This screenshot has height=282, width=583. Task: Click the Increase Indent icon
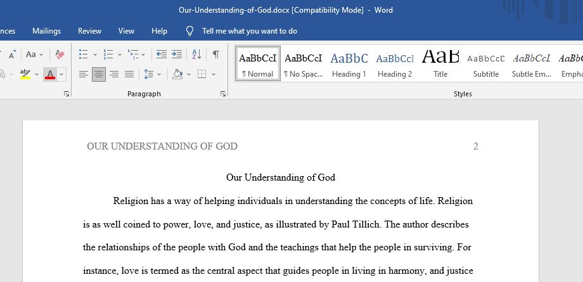pos(177,54)
